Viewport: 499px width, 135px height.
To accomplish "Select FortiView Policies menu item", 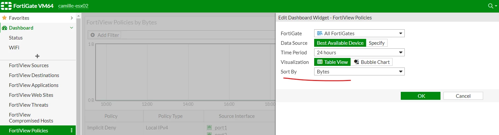I will [x=38, y=131].
